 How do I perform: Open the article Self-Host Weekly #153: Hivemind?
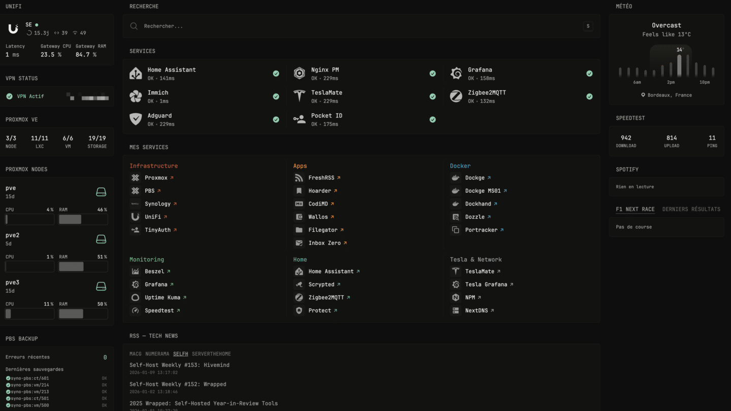[179, 365]
